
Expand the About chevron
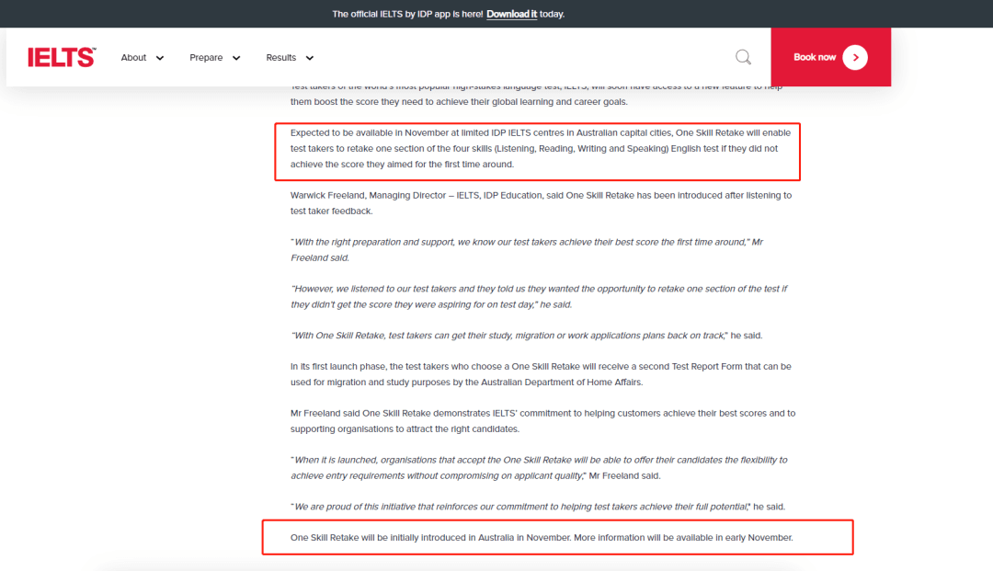pyautogui.click(x=160, y=58)
